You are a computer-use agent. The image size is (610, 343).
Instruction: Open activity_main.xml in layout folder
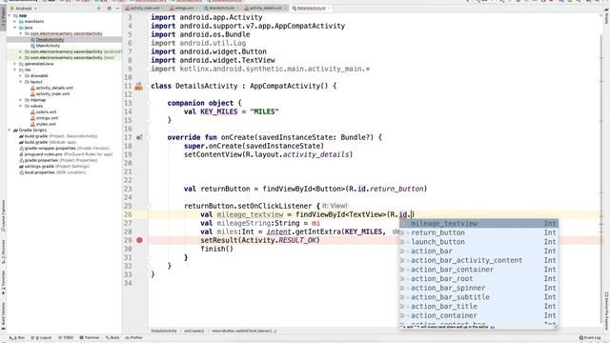[x=52, y=93]
